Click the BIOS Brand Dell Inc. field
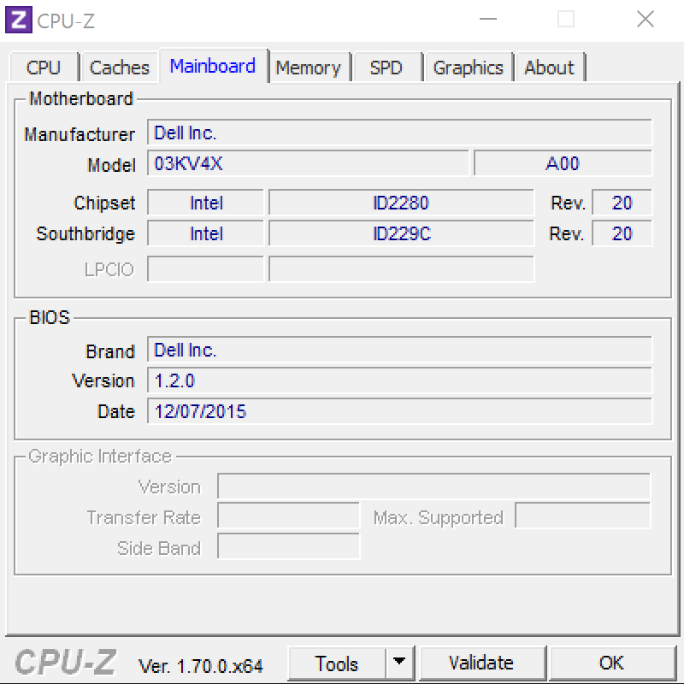The image size is (684, 684). [399, 350]
